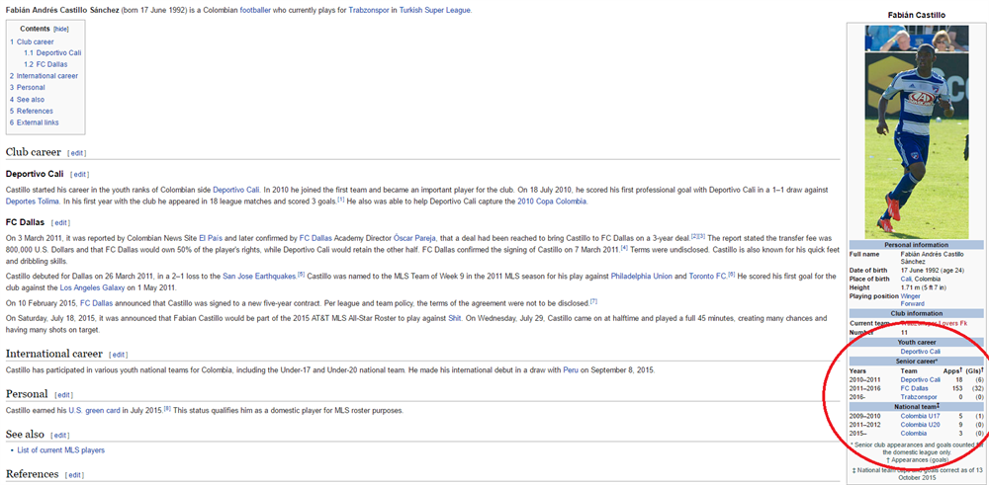Screen dimensions: 989x485
Task: Follow the Turkish Super League link
Action: [x=437, y=10]
